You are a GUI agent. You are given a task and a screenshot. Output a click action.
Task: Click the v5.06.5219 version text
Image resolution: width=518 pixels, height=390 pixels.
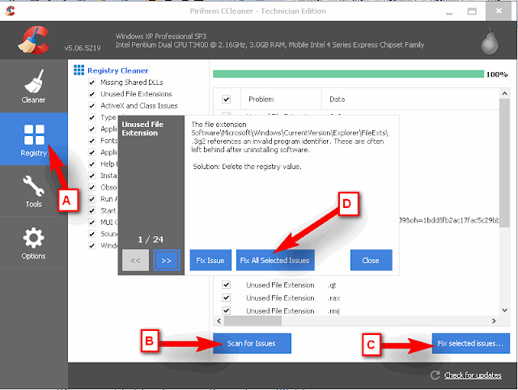tap(83, 49)
